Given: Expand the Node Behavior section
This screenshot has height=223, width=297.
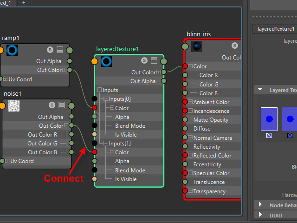Looking at the screenshot, I should [x=260, y=205].
